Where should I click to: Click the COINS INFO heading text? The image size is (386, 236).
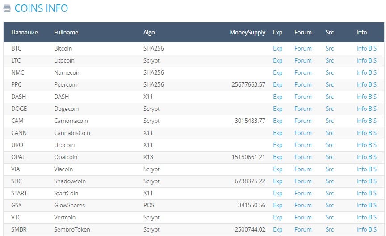[41, 8]
